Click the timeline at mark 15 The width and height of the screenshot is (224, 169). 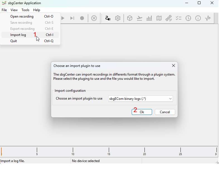[109, 151]
